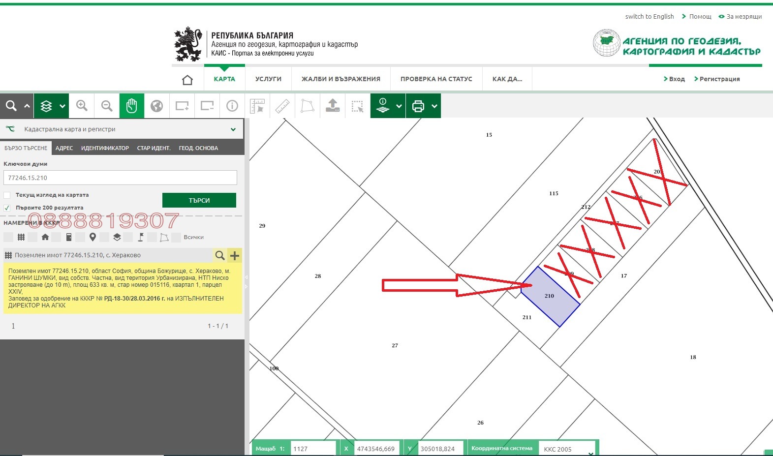Tick the checkbox beside 'Всички'

coord(177,237)
